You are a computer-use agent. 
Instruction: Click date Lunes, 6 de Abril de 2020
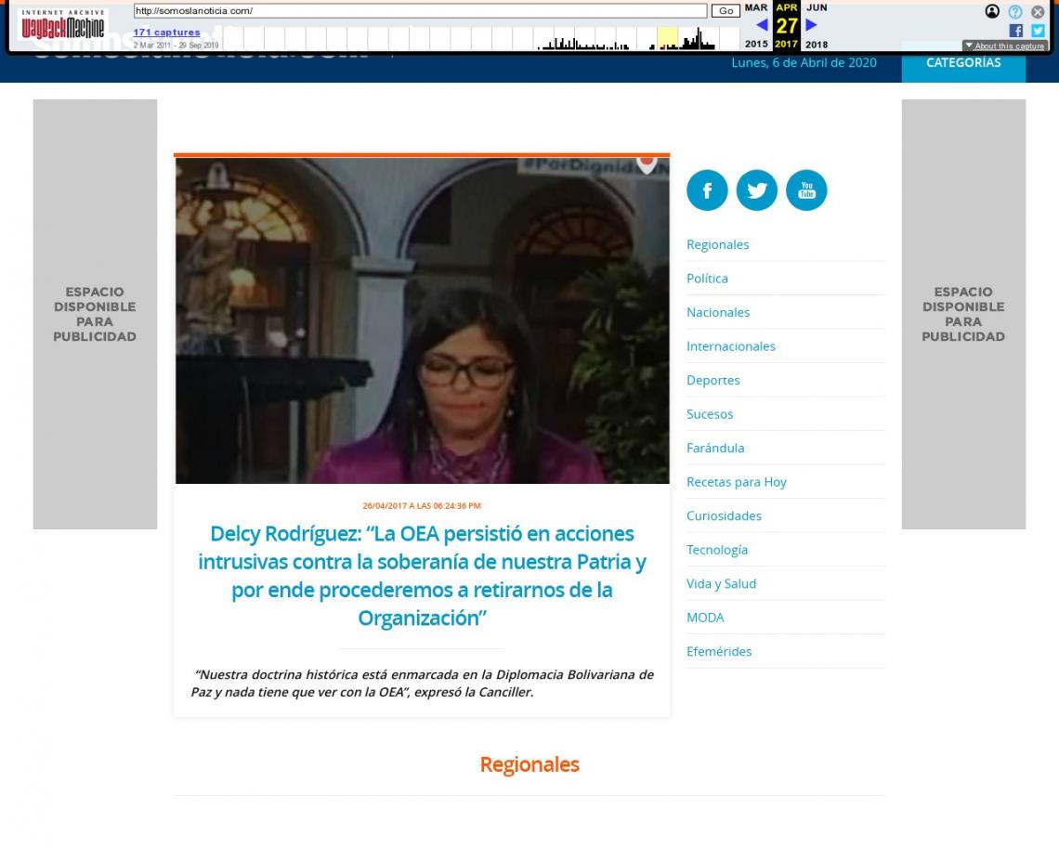[804, 62]
